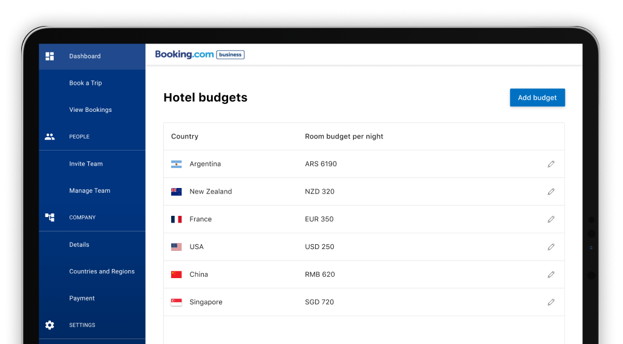Click the Dashboard grid icon
The height and width of the screenshot is (344, 623).
click(50, 56)
